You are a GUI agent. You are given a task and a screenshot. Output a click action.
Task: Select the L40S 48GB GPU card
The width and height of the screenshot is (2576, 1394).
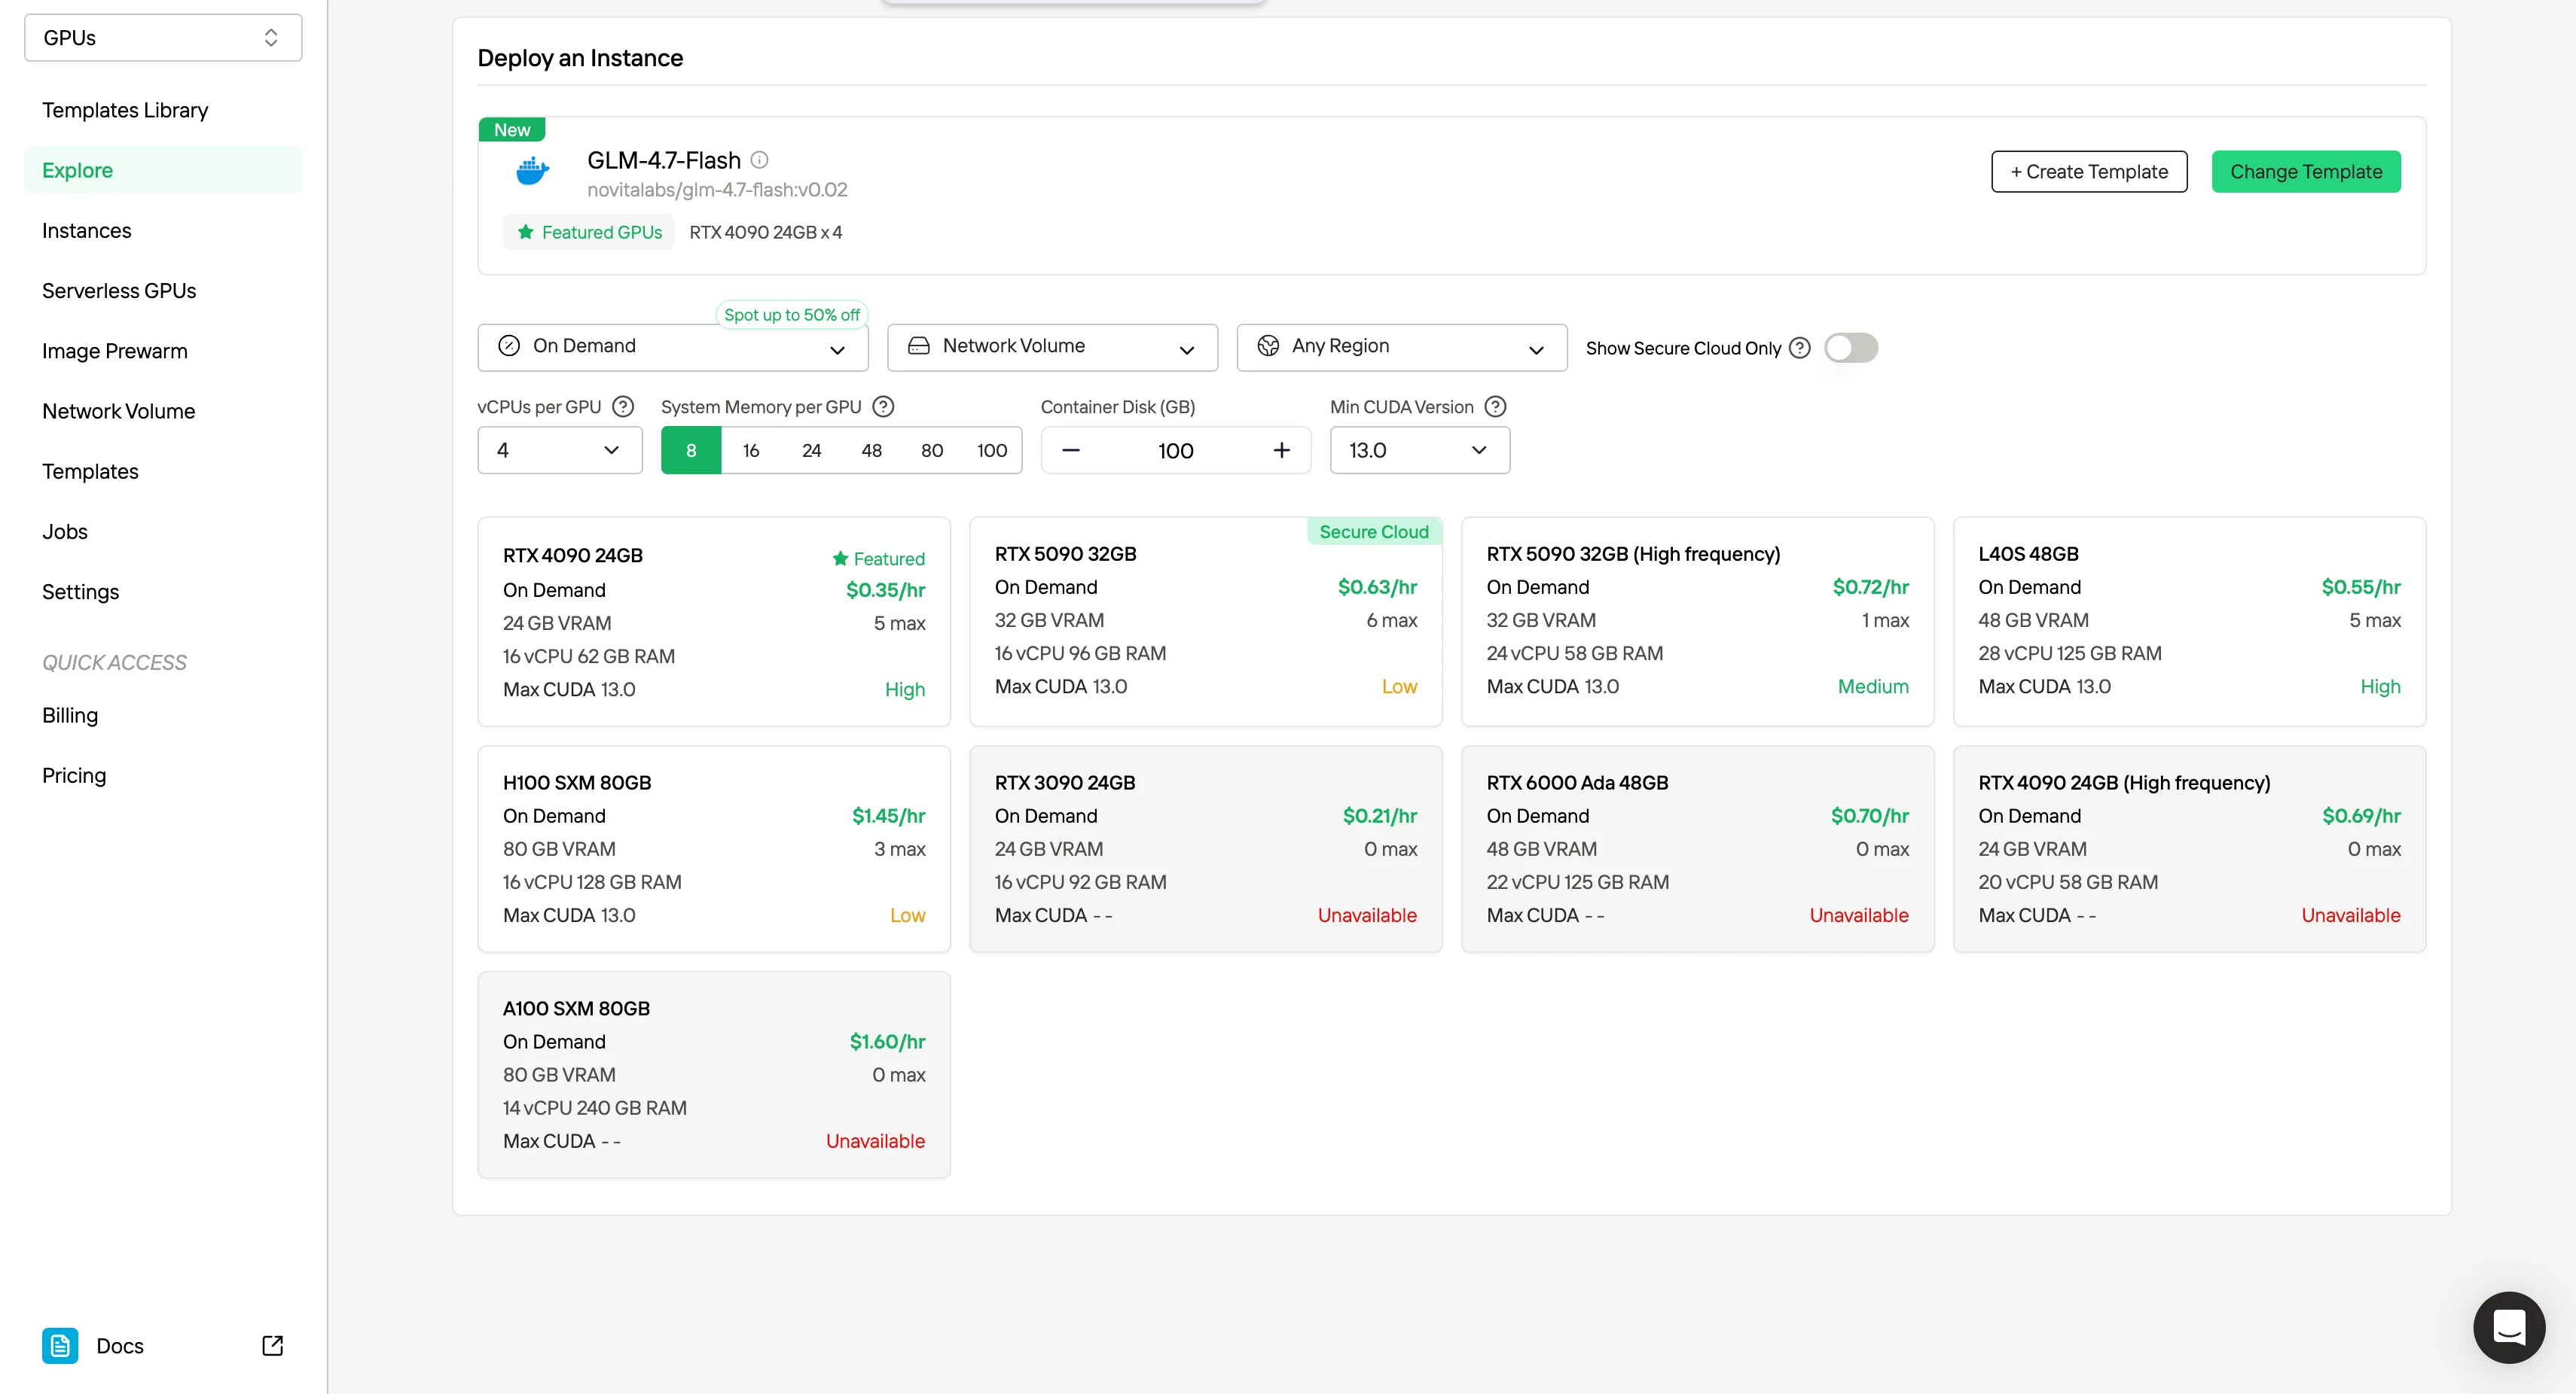click(x=2189, y=622)
